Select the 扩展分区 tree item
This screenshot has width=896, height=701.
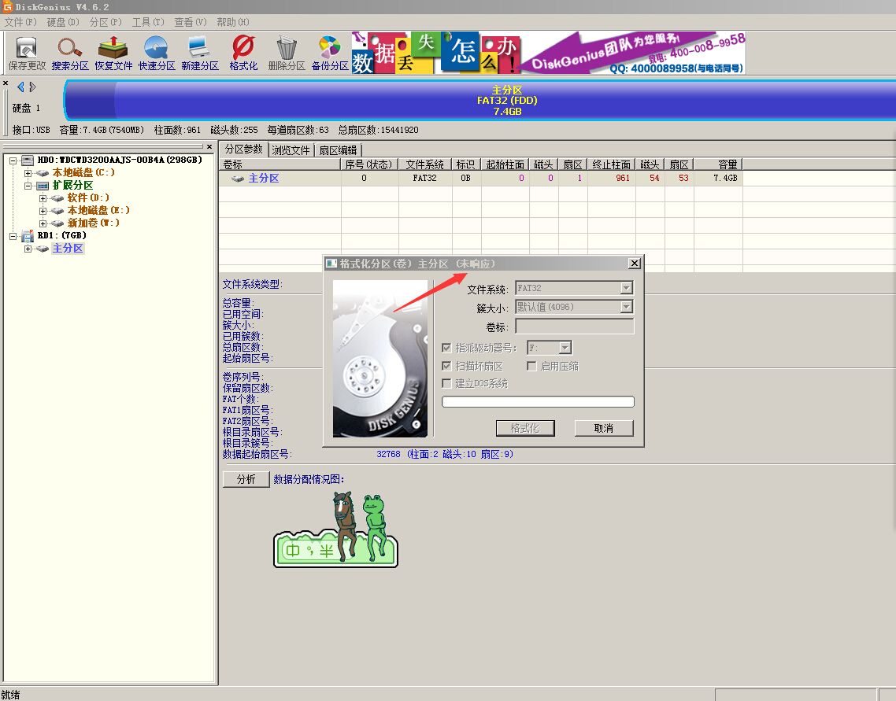click(x=72, y=186)
